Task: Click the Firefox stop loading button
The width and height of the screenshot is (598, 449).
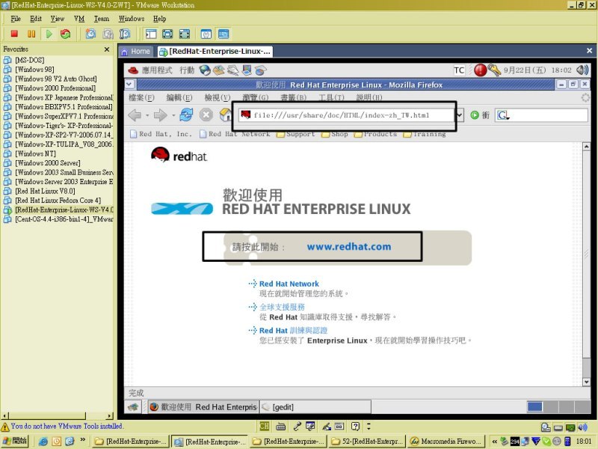Action: (206, 115)
